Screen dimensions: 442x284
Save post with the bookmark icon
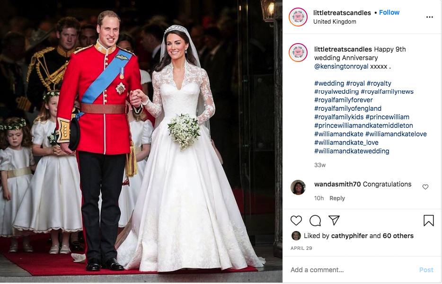tap(428, 221)
